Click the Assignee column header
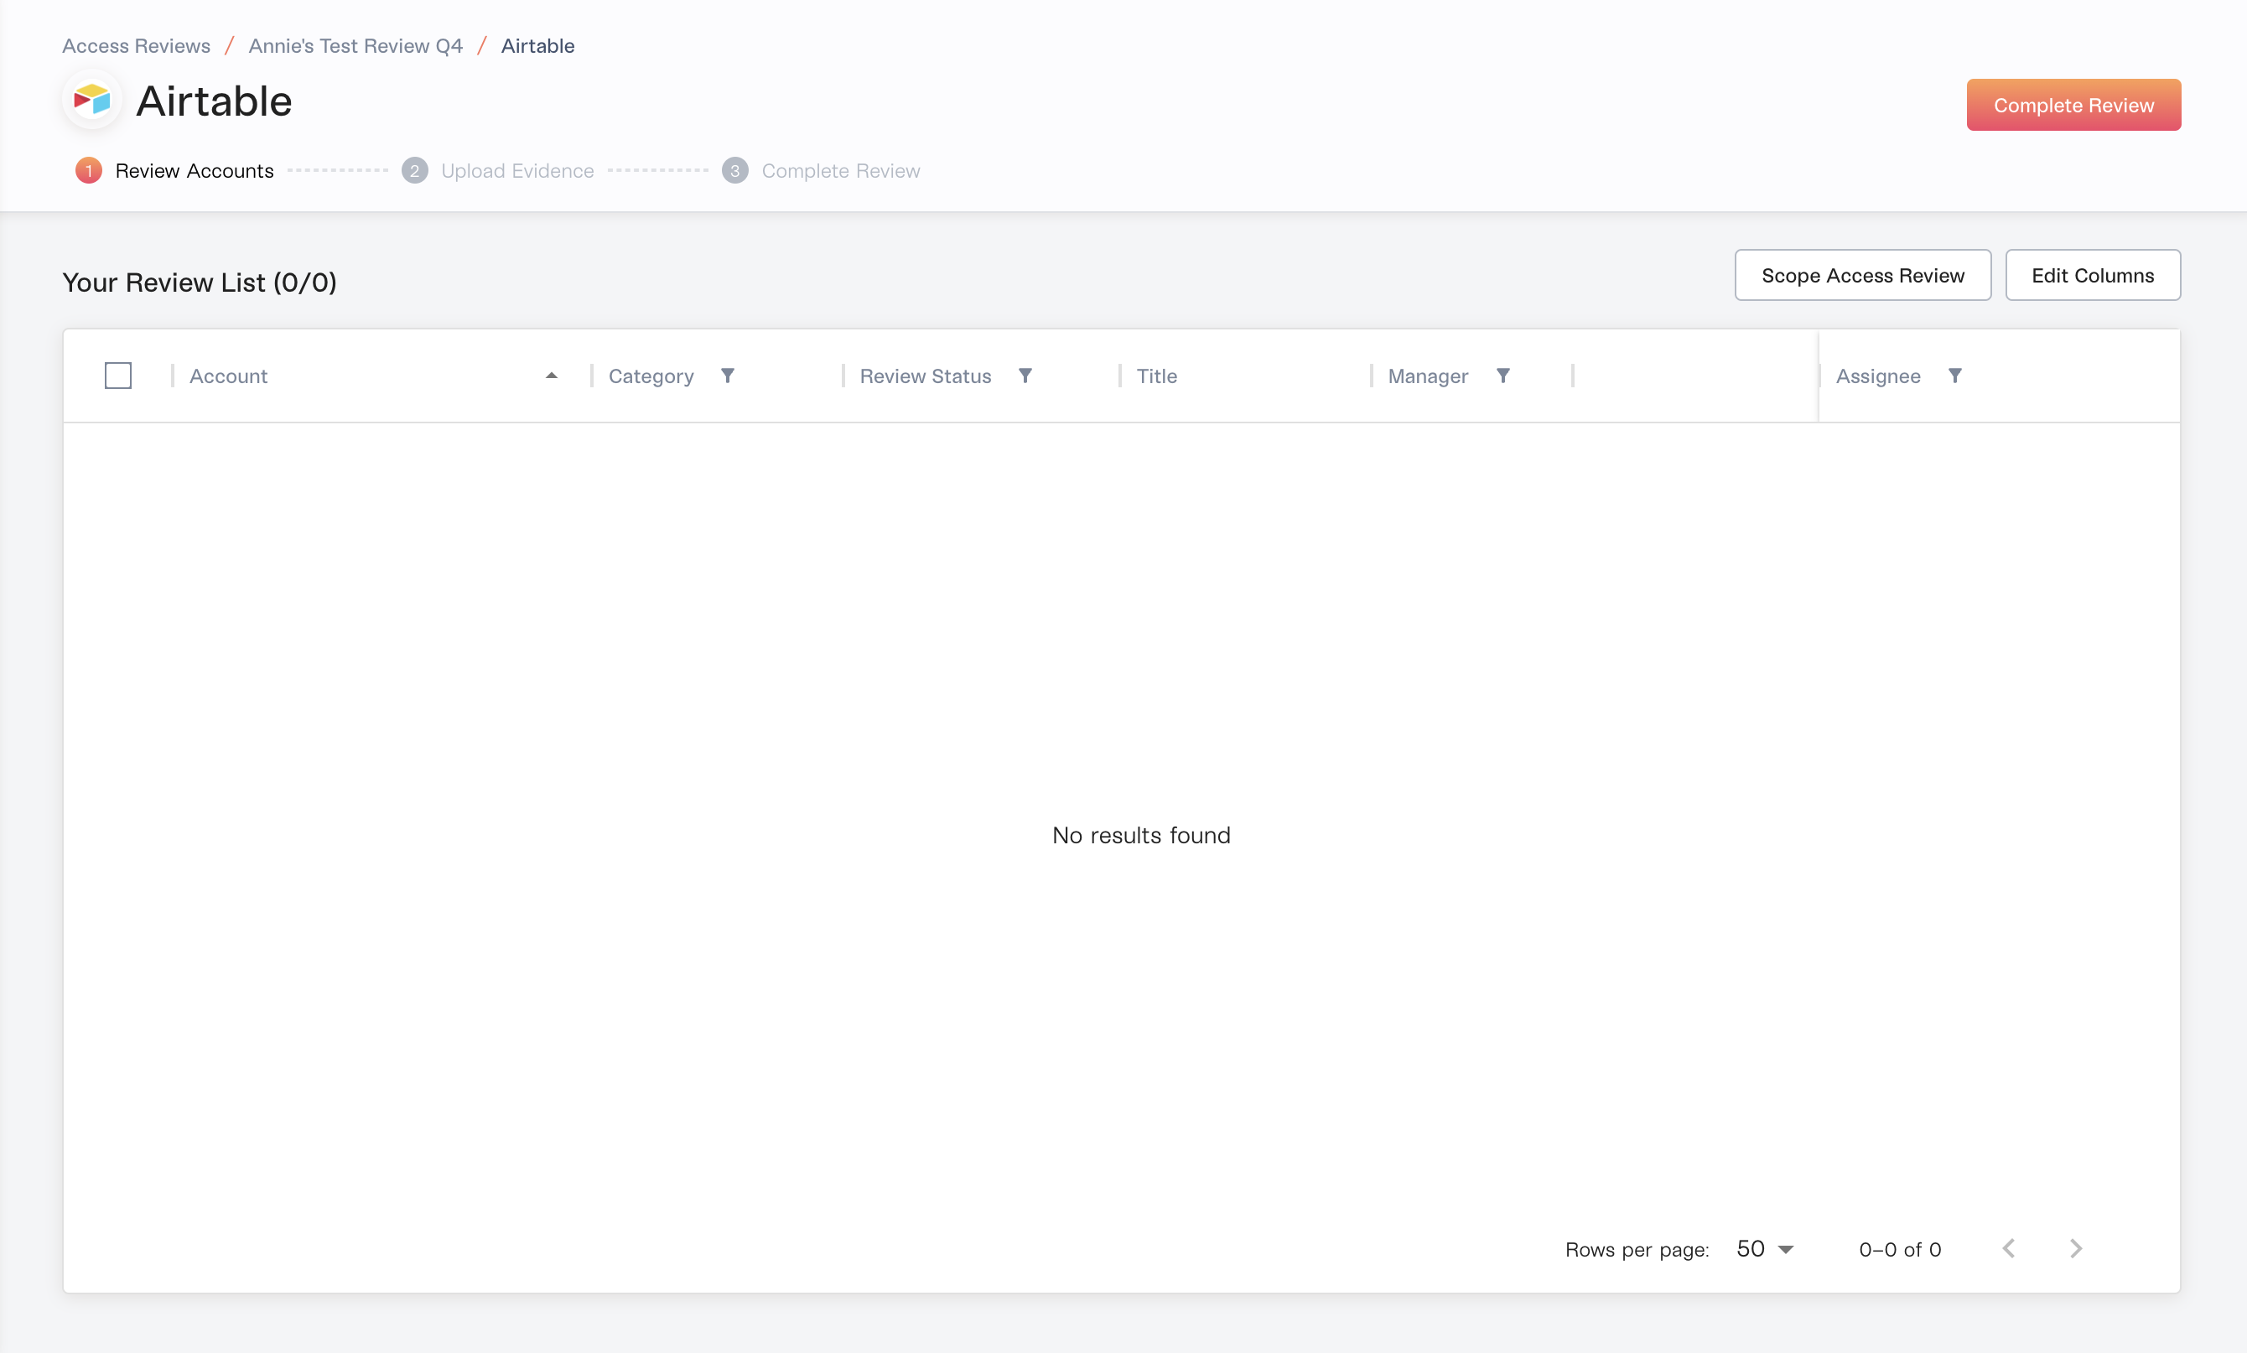The width and height of the screenshot is (2247, 1353). point(1877,376)
